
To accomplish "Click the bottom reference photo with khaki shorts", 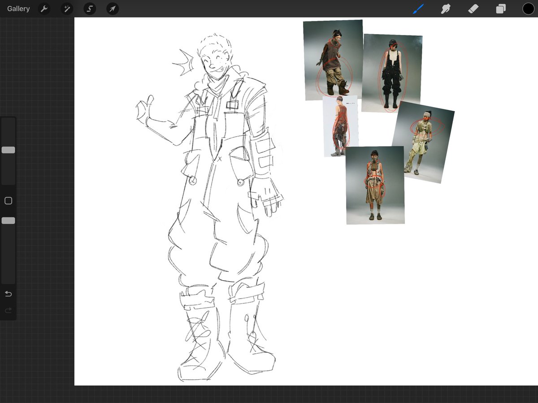I will tap(375, 185).
